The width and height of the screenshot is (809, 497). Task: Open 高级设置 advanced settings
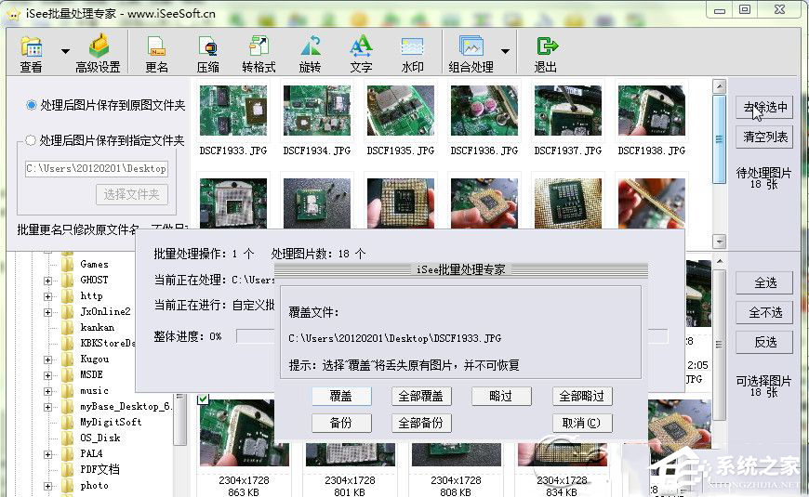tap(98, 55)
